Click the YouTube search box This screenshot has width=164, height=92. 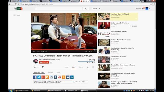click(59, 9)
